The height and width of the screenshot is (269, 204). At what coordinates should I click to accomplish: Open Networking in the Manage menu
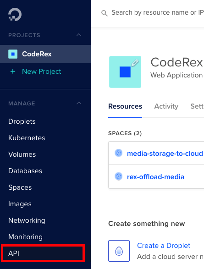[27, 220]
